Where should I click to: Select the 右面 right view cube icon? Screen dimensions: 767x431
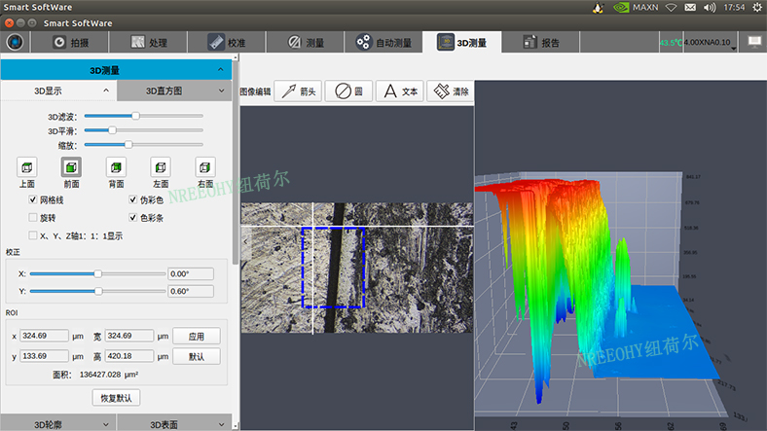(x=205, y=167)
